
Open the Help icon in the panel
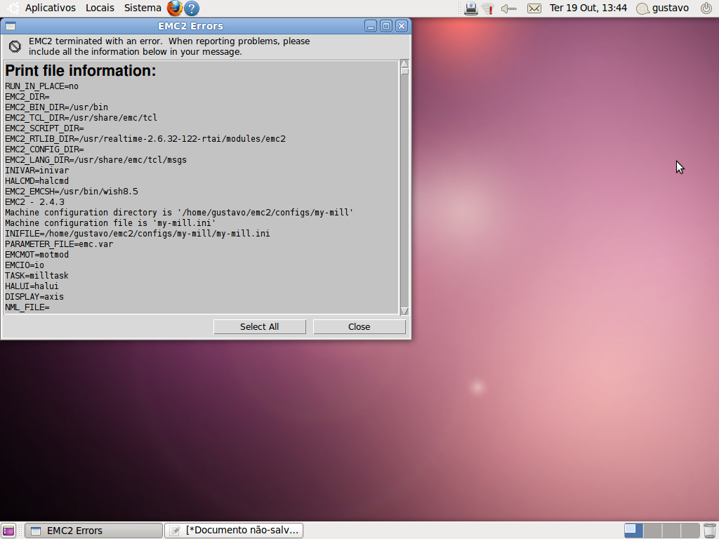coord(192,8)
